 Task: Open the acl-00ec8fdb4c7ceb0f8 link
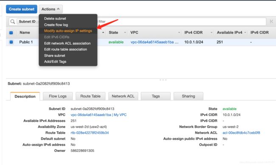[241, 133]
